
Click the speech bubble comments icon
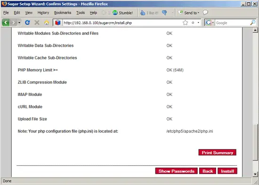205,13
